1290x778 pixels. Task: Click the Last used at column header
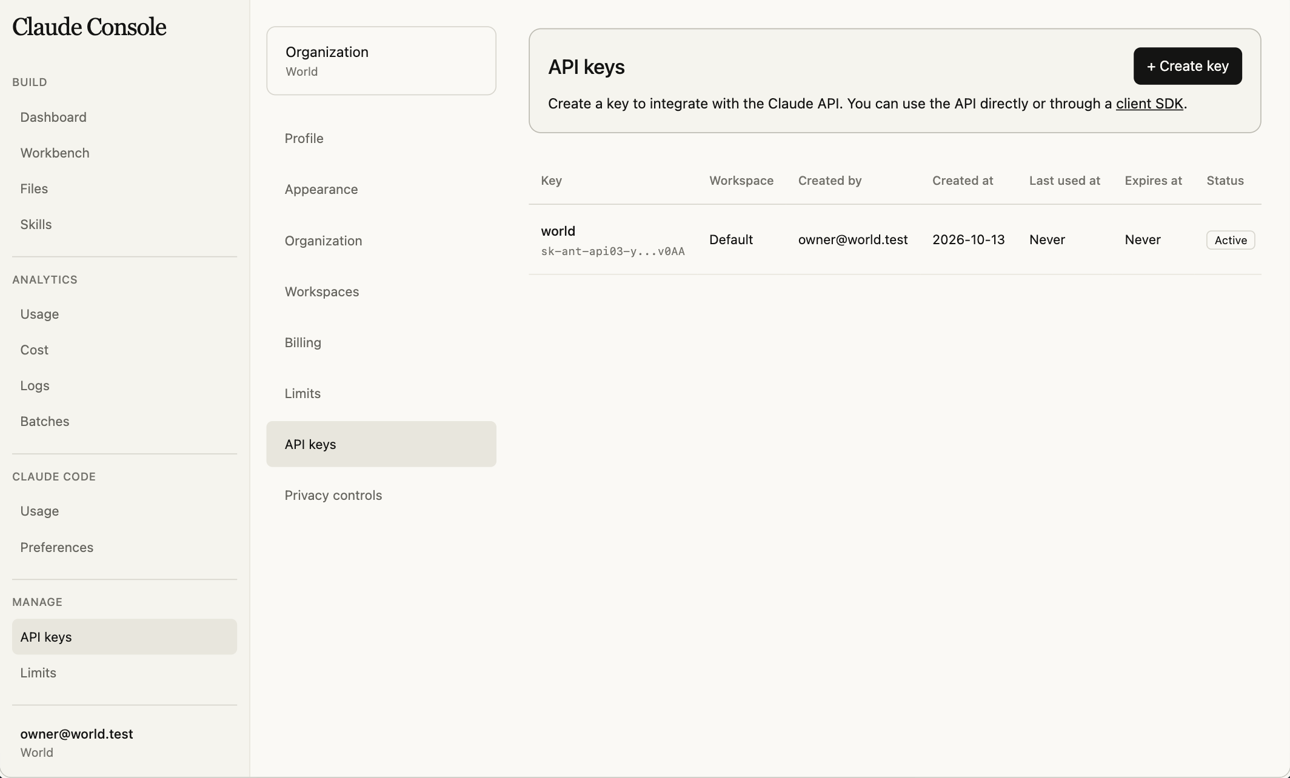[x=1064, y=181]
